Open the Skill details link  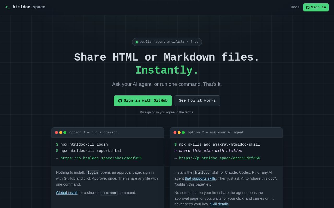(219, 204)
